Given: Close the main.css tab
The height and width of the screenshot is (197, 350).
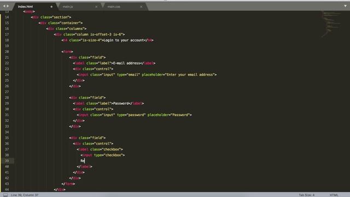Looking at the screenshot, I should pyautogui.click(x=141, y=7).
